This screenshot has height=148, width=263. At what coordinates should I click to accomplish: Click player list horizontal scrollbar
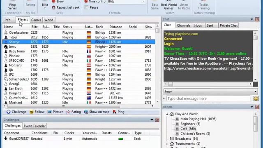64,106
